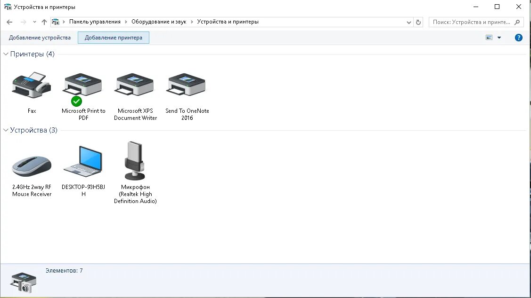The height and width of the screenshot is (298, 531).
Task: Click Устройства и принтеры breadcrumb
Action: coord(228,22)
